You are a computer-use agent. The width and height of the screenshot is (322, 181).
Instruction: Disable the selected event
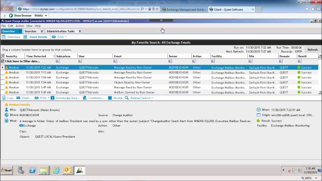[x=115, y=98]
